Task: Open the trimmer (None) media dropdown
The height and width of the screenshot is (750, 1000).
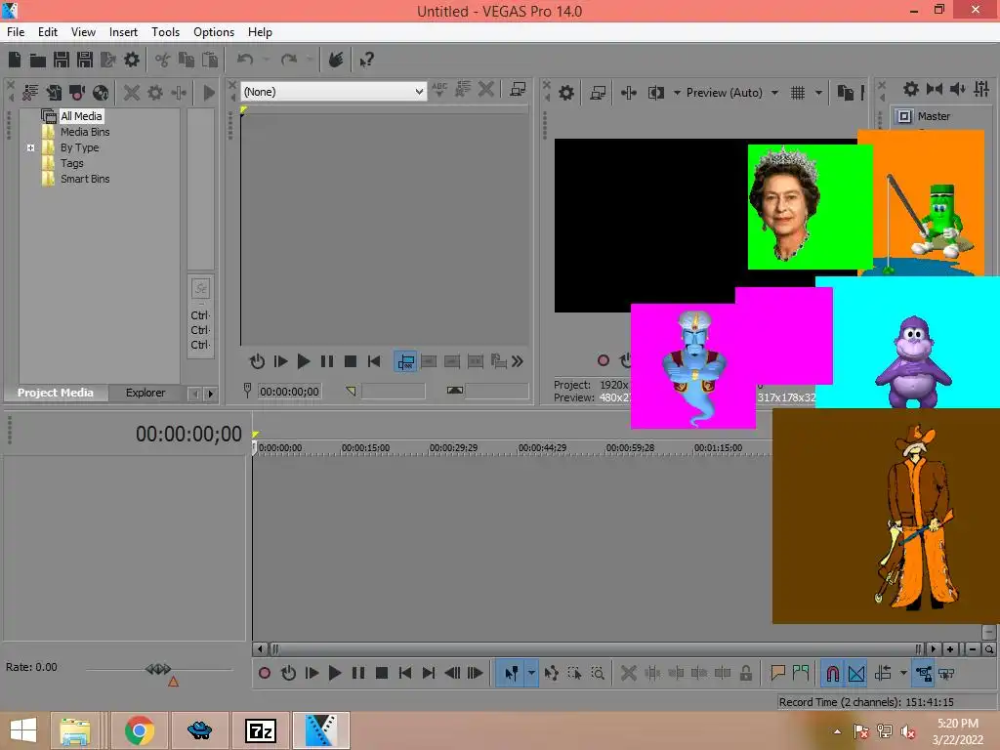Action: click(x=418, y=92)
